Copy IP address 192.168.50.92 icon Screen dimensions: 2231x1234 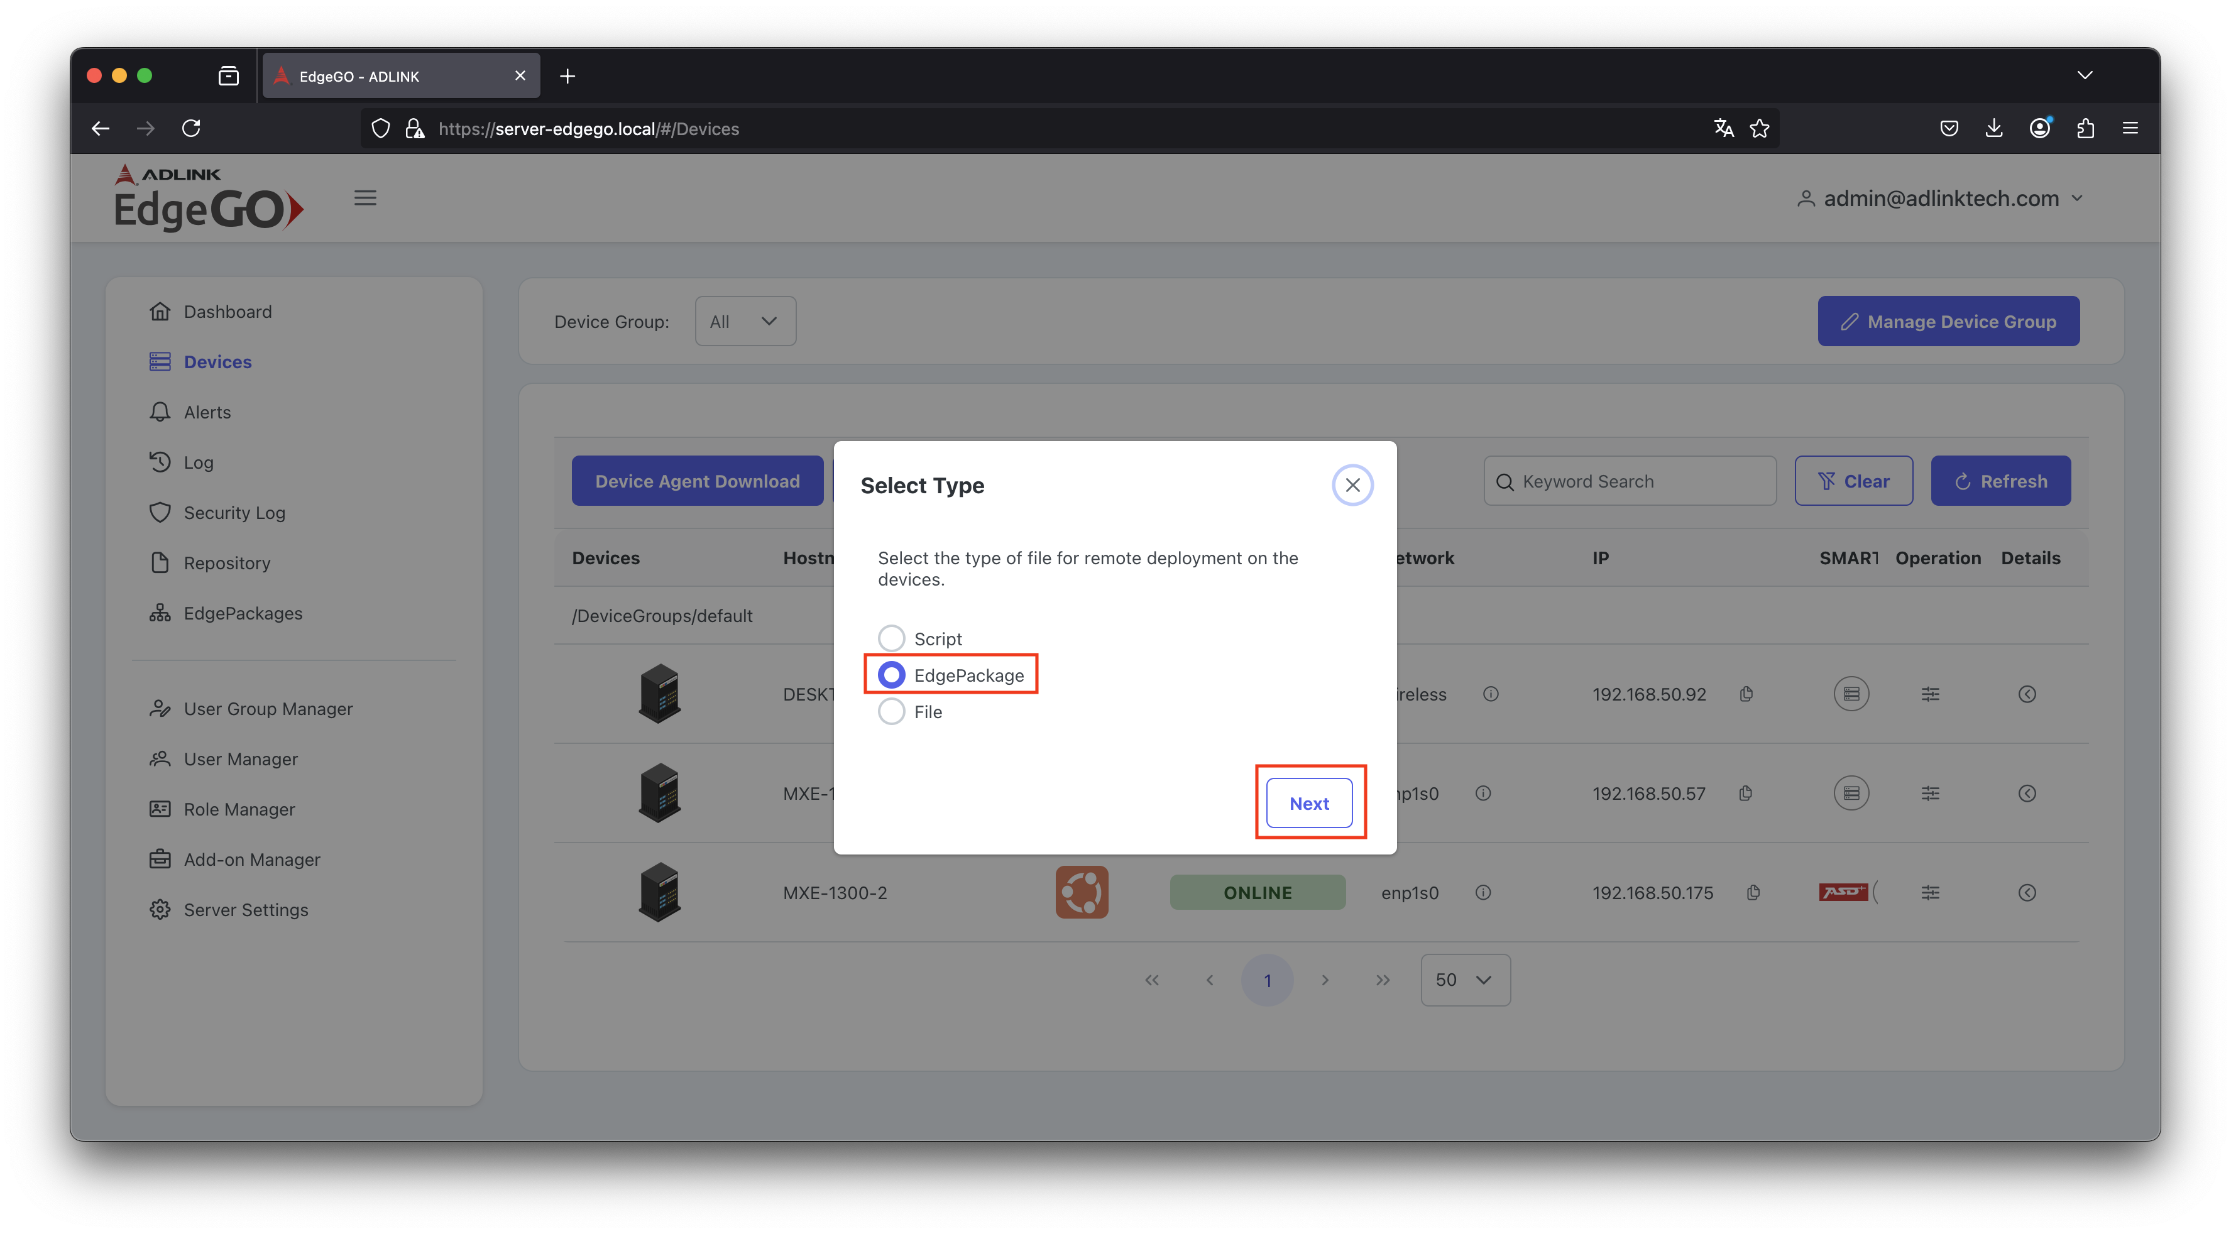1746,694
